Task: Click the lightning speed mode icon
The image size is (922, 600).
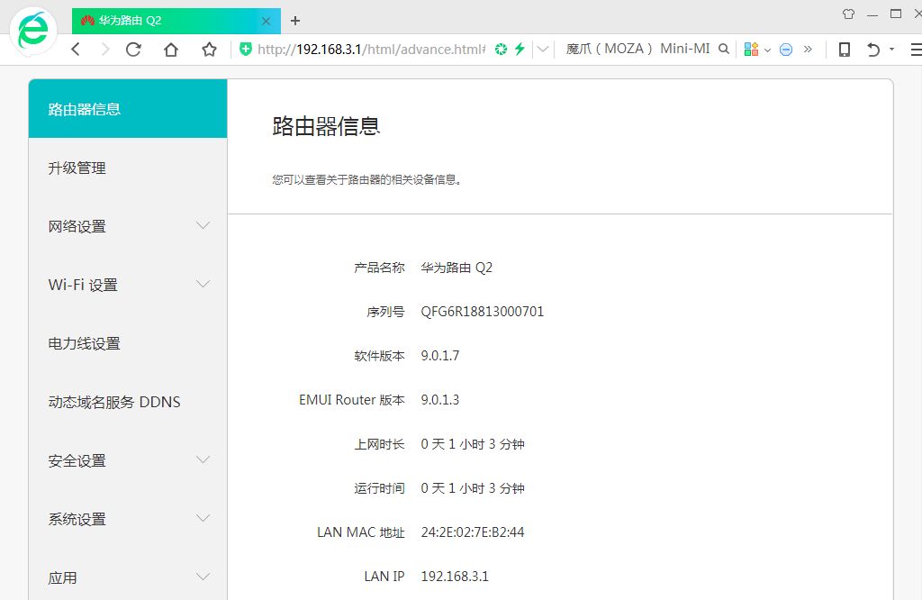Action: pyautogui.click(x=520, y=50)
